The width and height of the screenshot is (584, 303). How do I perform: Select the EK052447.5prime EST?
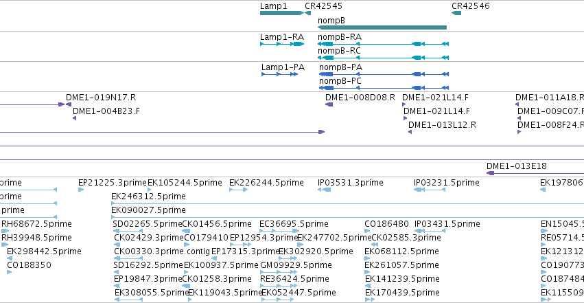coord(277,300)
